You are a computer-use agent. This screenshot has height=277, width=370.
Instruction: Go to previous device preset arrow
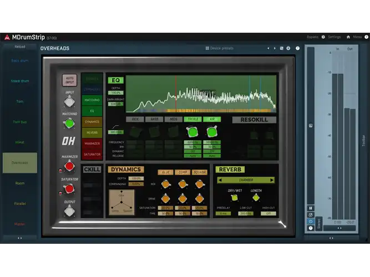point(268,48)
